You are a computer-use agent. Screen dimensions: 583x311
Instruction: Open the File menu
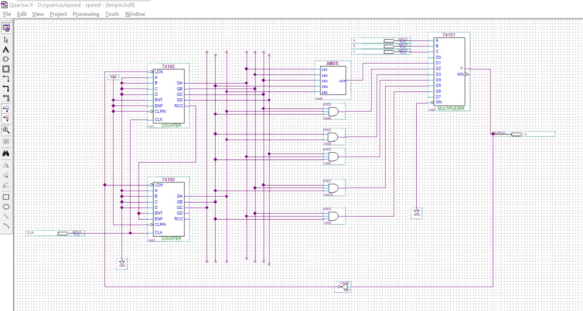pyautogui.click(x=7, y=14)
